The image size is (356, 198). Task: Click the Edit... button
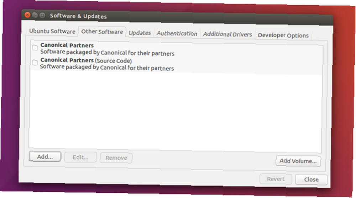(80, 157)
